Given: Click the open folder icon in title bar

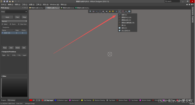Looking at the screenshot, I should click(10, 1).
